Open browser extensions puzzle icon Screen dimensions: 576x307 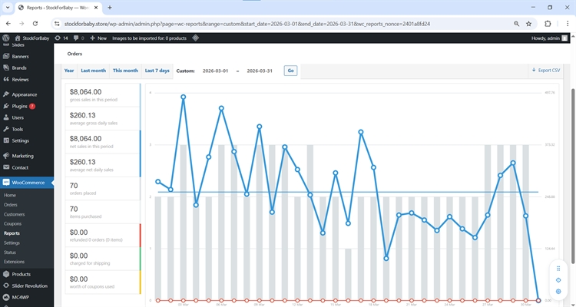(548, 24)
